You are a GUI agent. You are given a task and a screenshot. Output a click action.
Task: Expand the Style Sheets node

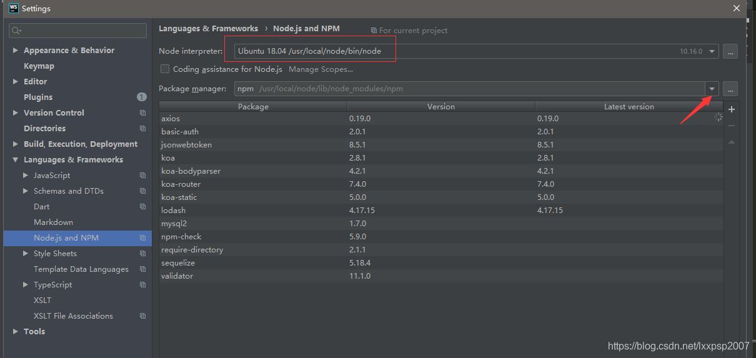(26, 253)
